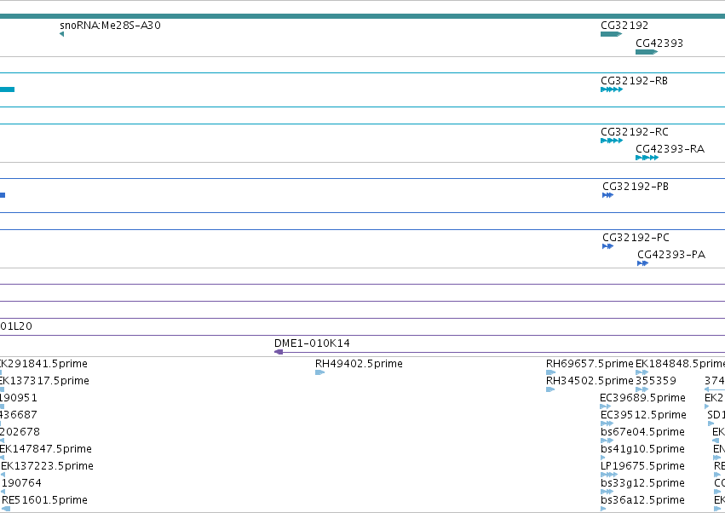This screenshot has width=725, height=513.
Task: Click the EC39512.5prime EST label
Action: click(x=643, y=415)
